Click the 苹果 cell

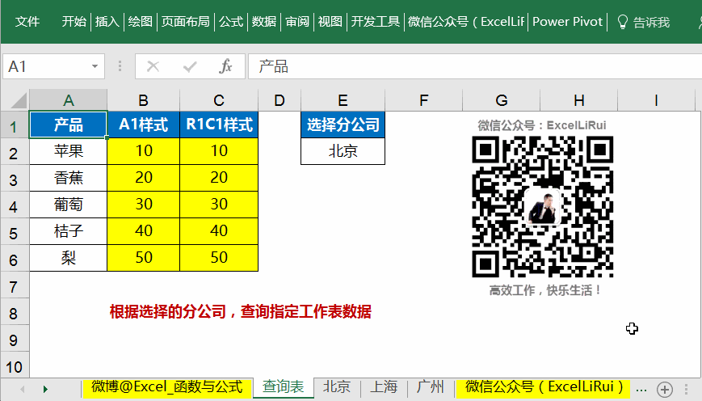pos(68,151)
